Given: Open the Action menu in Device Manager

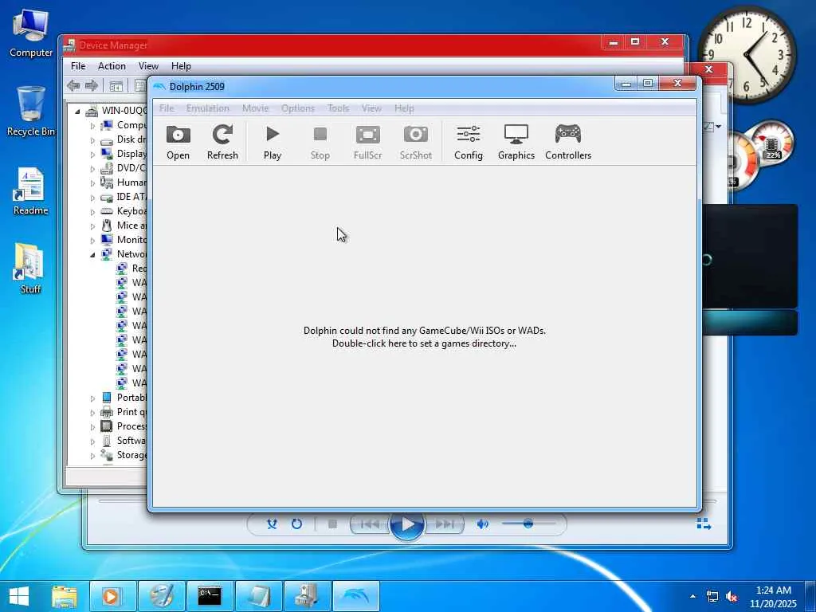Looking at the screenshot, I should [x=112, y=66].
